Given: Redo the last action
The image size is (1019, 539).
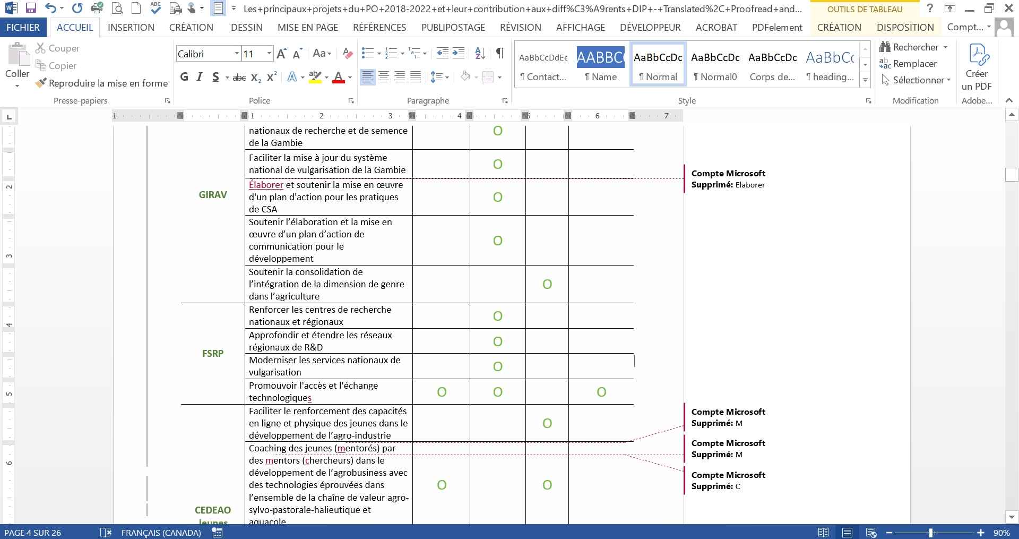Looking at the screenshot, I should point(77,8).
